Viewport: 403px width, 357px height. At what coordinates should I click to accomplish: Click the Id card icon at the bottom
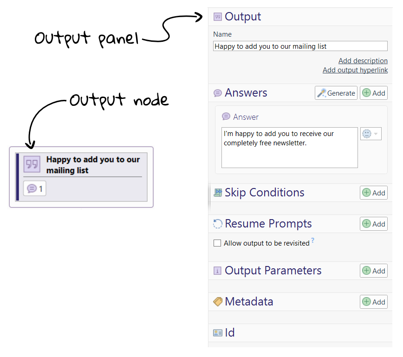click(x=218, y=332)
